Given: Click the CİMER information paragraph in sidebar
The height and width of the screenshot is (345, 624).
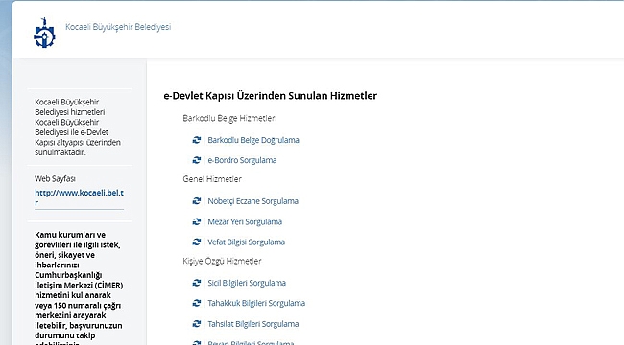Looking at the screenshot, I should [x=79, y=287].
